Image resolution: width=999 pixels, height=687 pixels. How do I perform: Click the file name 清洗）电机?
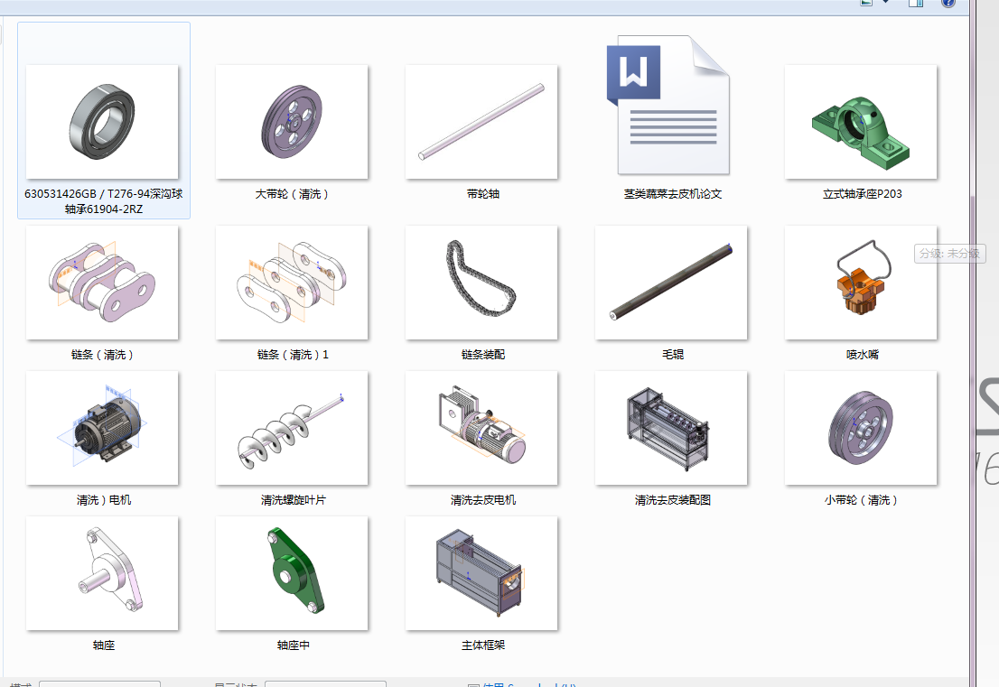104,500
